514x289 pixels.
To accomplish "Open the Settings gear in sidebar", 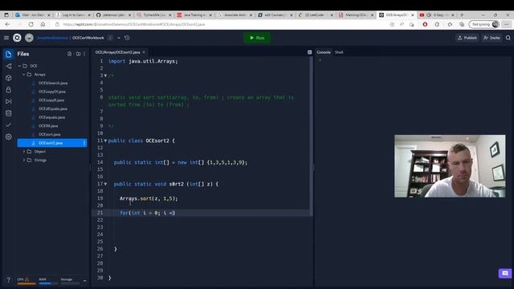I will (9, 137).
